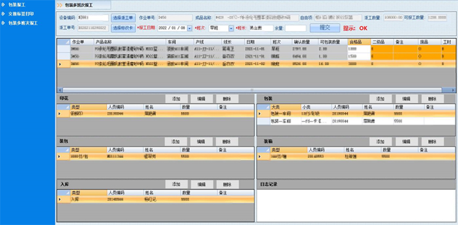Click the 产品名称 column header

point(130,42)
